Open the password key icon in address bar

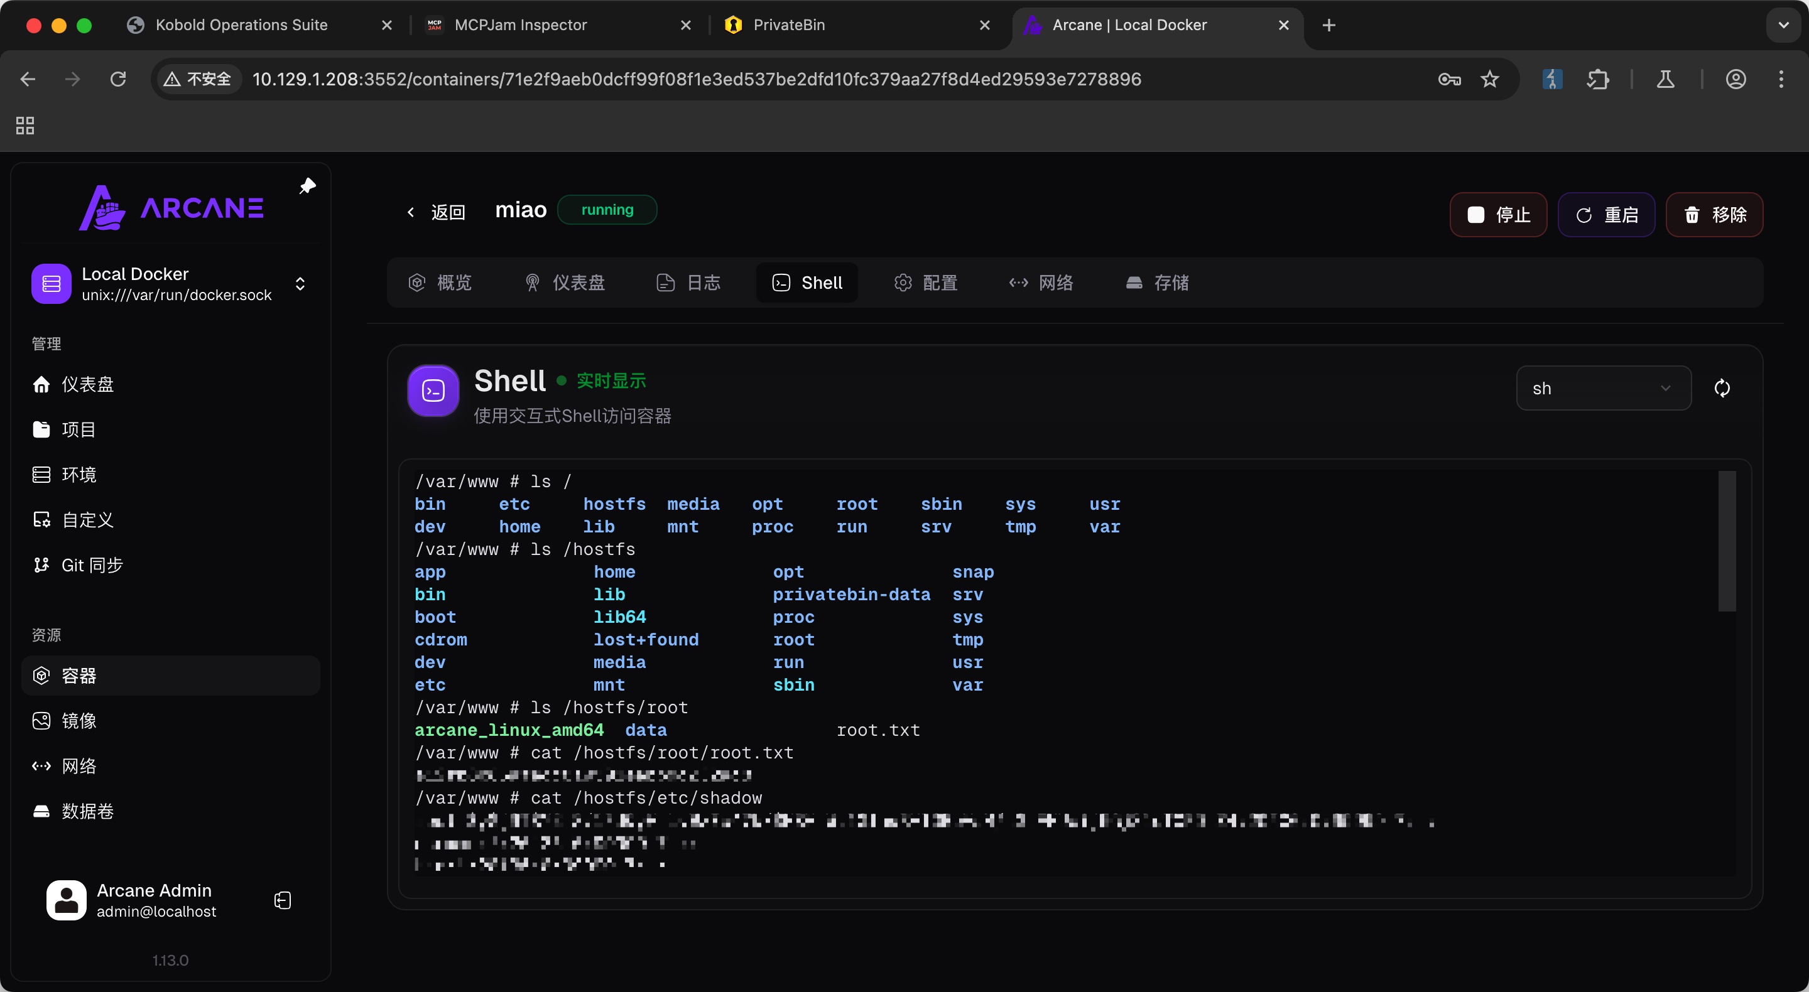point(1450,79)
